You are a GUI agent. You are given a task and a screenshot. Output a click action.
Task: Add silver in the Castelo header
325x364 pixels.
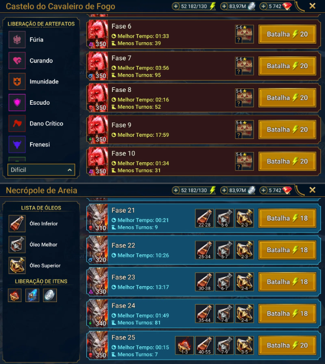[224, 6]
